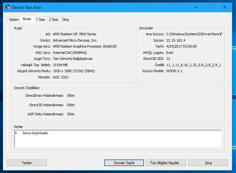Click 'Etkin' next to AGP Doku Hızlandırması
The image size is (236, 173).
[71, 114]
